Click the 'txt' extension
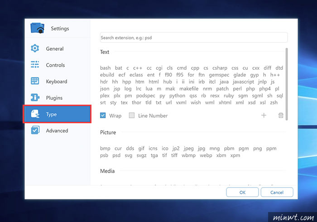The width and height of the screenshot is (317, 222). coord(158,102)
